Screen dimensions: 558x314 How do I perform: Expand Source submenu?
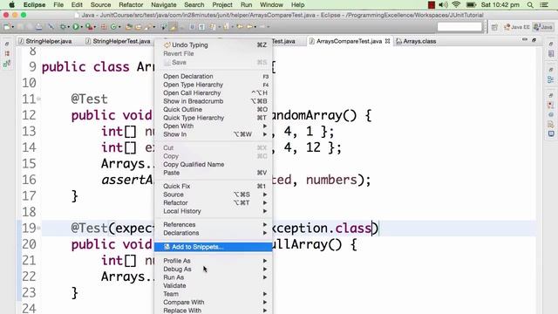[214, 195]
